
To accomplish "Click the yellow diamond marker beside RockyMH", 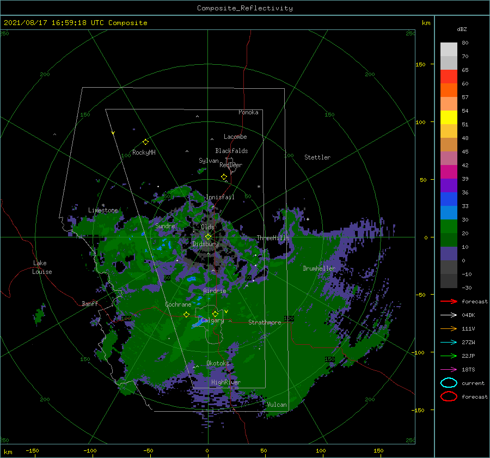I will (x=145, y=142).
